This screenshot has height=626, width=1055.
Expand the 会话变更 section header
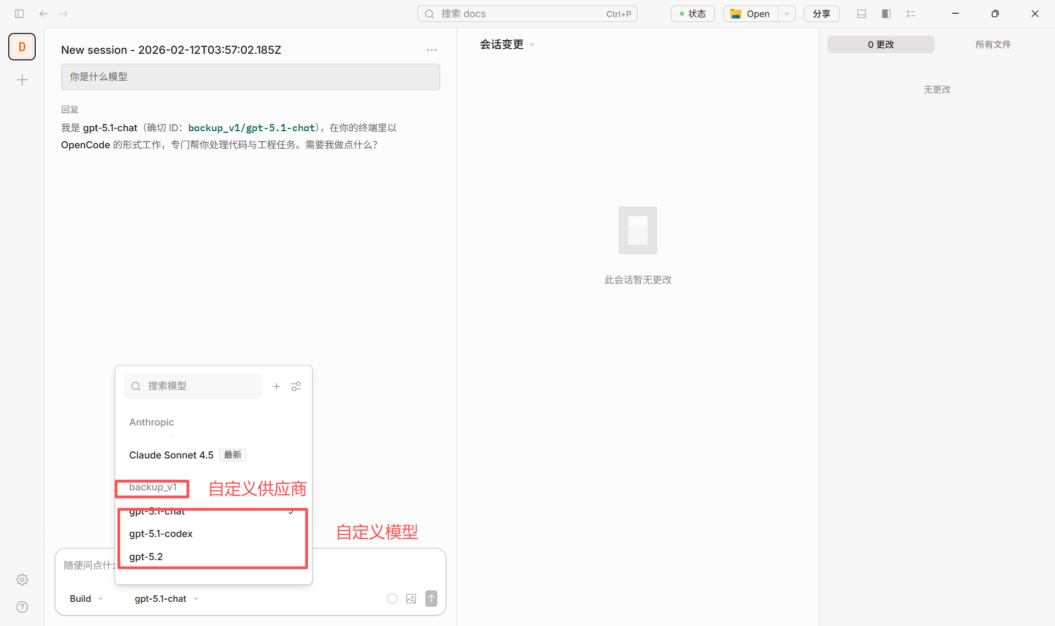coord(506,44)
